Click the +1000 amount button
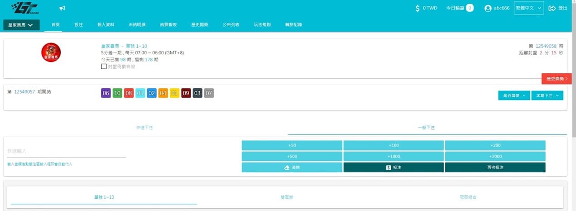 coord(394,156)
